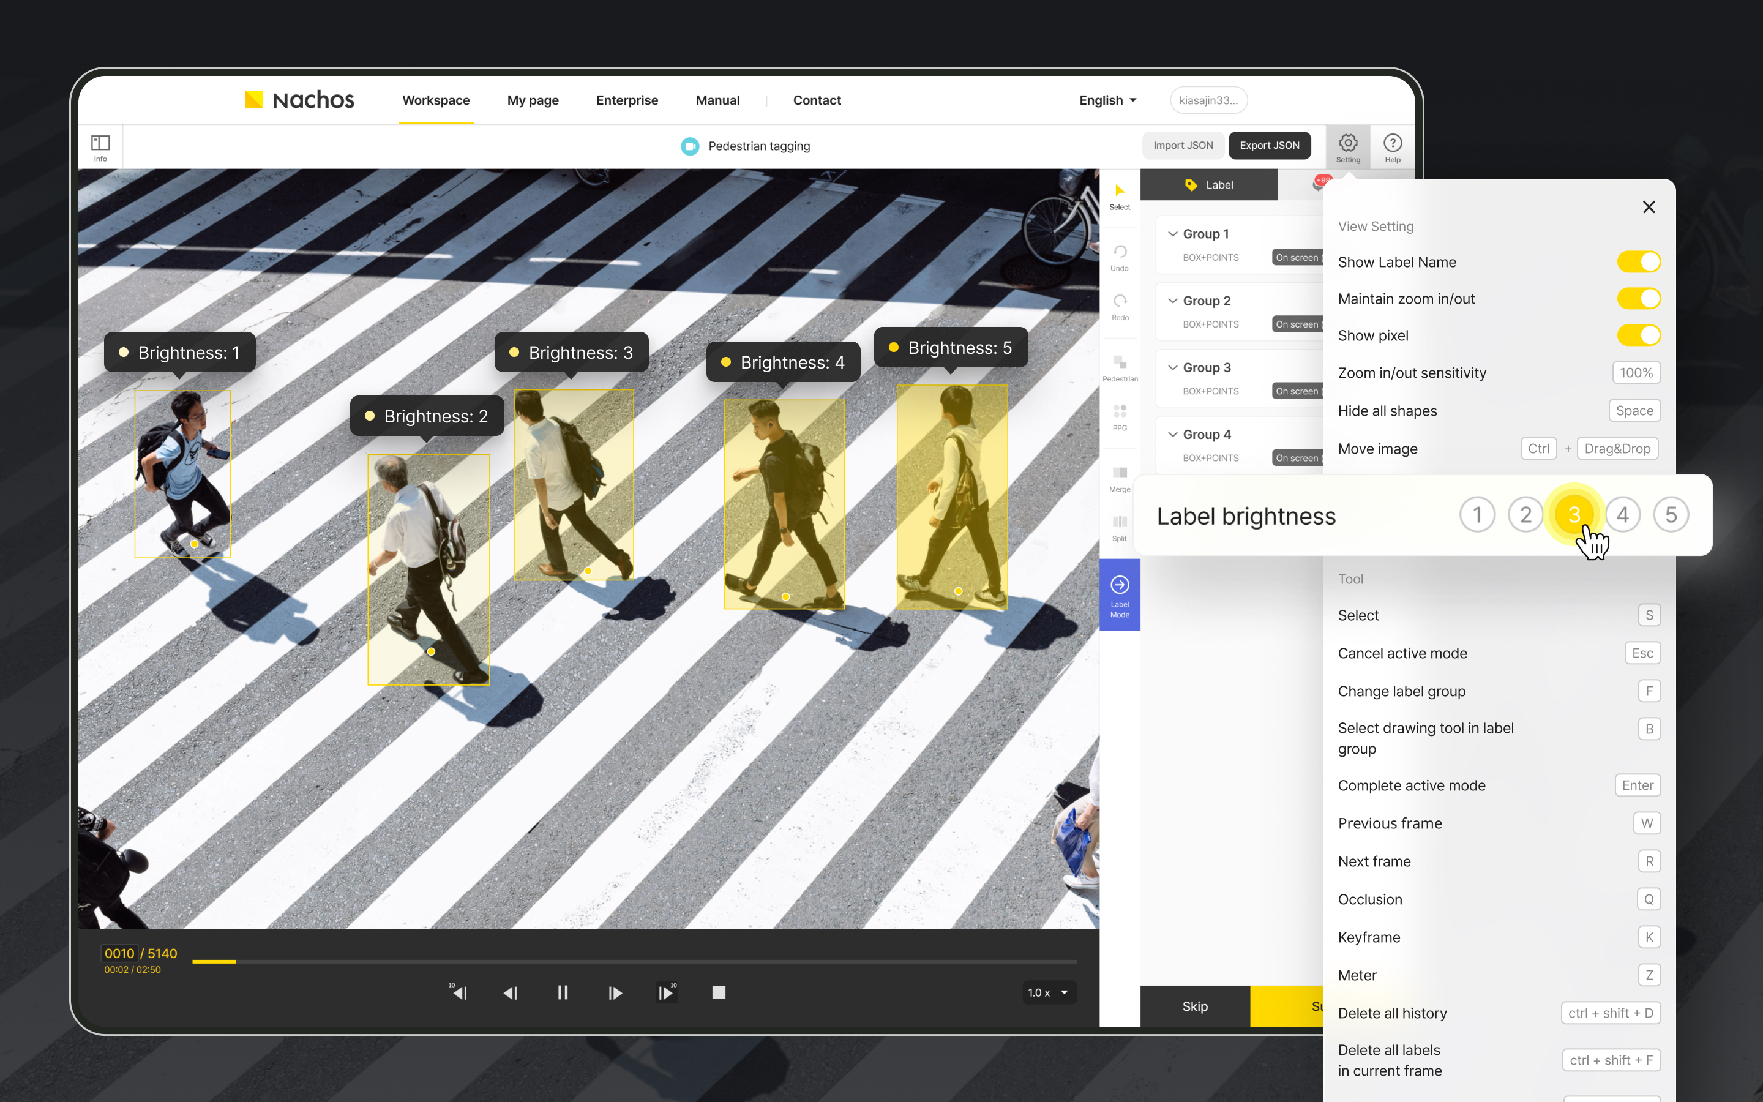This screenshot has height=1102, width=1763.
Task: Jump back 10 frames
Action: [x=459, y=992]
